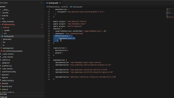
Task: Click the podspec red ruby file icon
Action: [x=1, y=51]
